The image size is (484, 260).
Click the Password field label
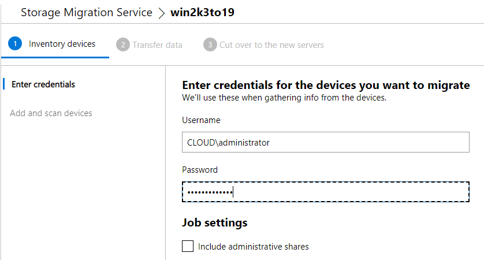click(200, 170)
